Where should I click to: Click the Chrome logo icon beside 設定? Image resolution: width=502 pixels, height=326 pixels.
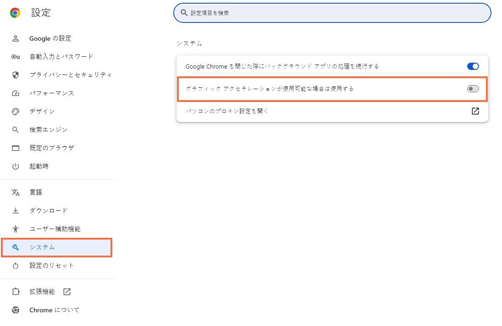[15, 13]
